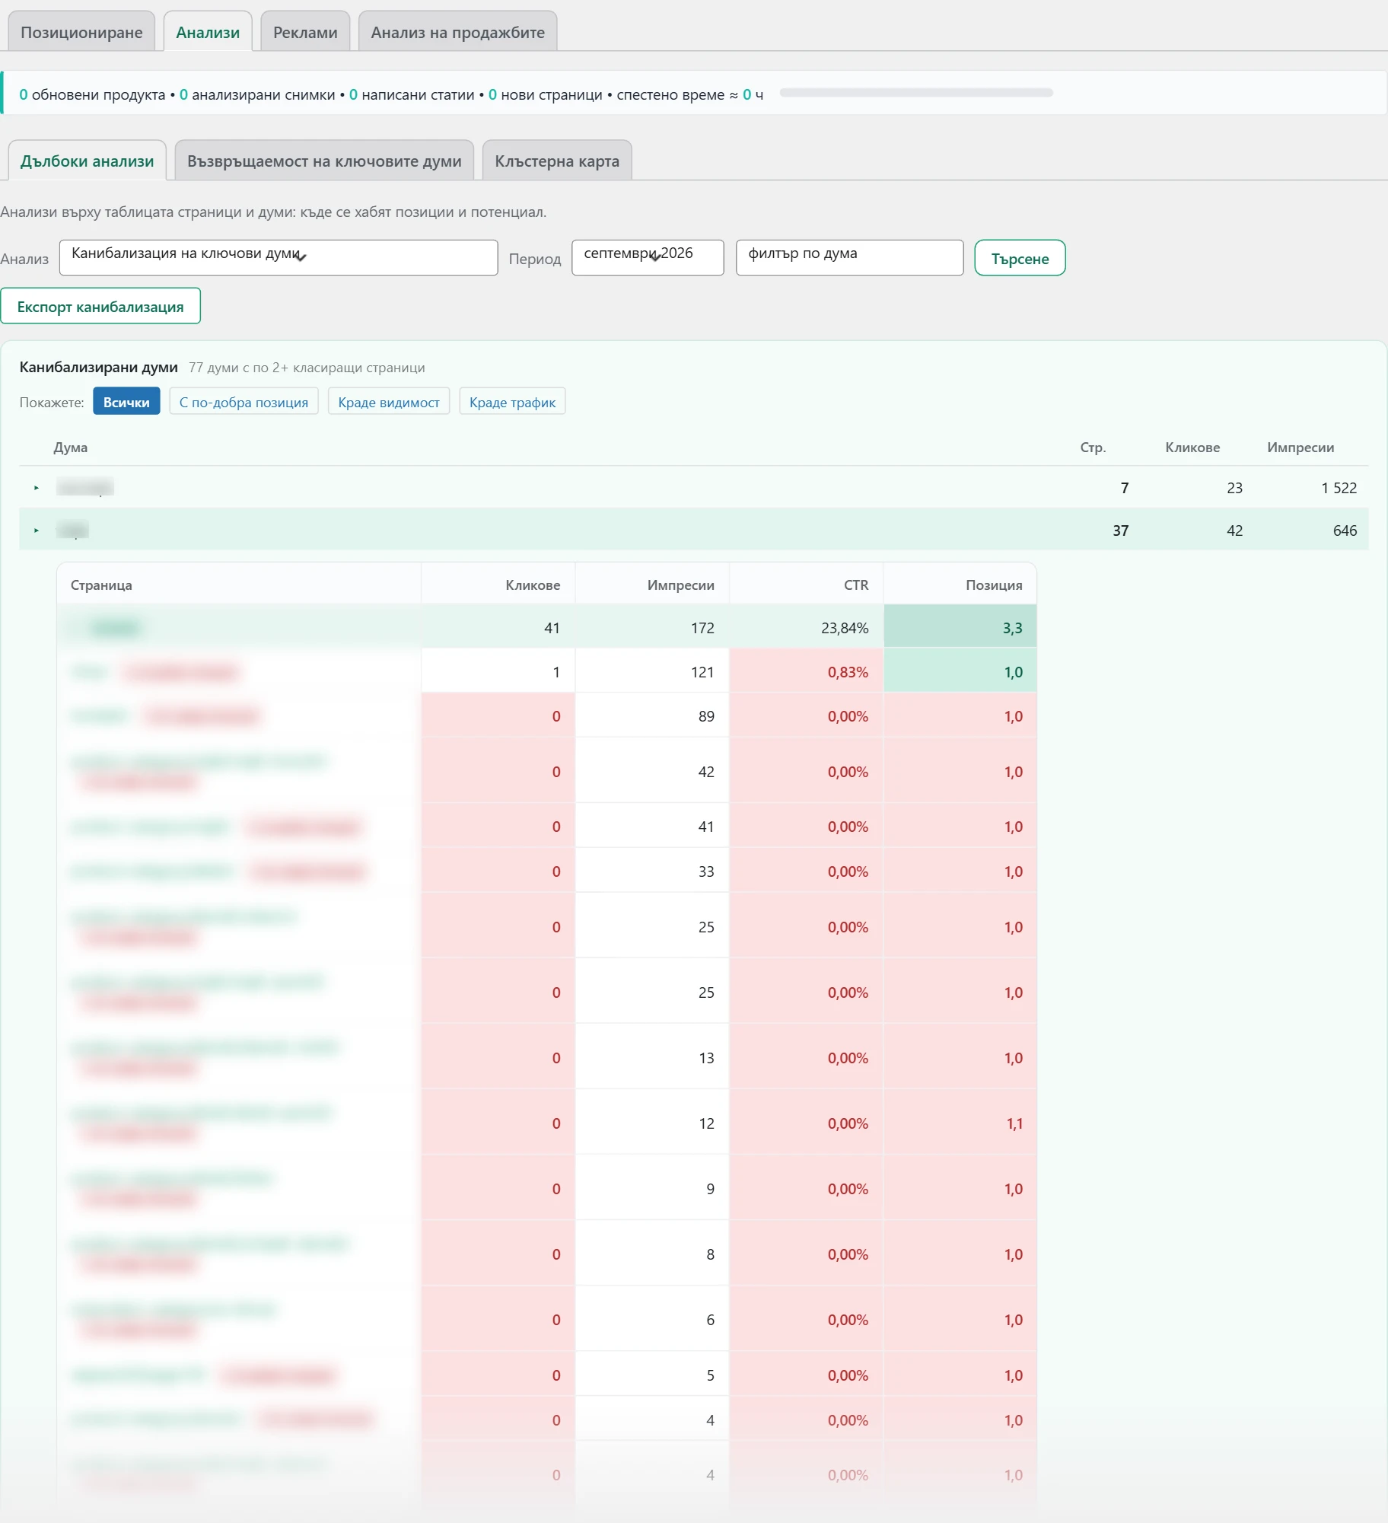This screenshot has width=1388, height=1523.
Task: Select the С по-добра позиция filter
Action: click(244, 402)
